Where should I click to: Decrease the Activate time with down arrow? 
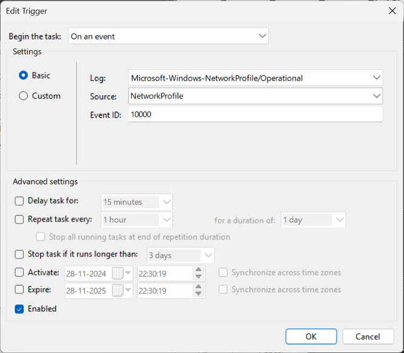click(x=198, y=277)
